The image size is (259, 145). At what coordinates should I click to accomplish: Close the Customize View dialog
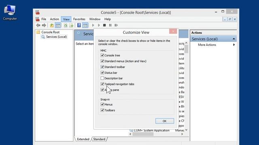pyautogui.click(x=173, y=31)
